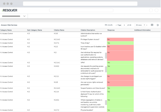Expand the navigation dropdown chevron
Viewport: 161px width, 112px height.
point(24,16)
